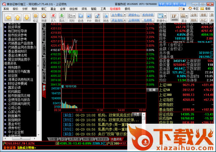Click the 港澳资讯 tree group header
Viewport: 216px width, 152px height.
[10, 63]
